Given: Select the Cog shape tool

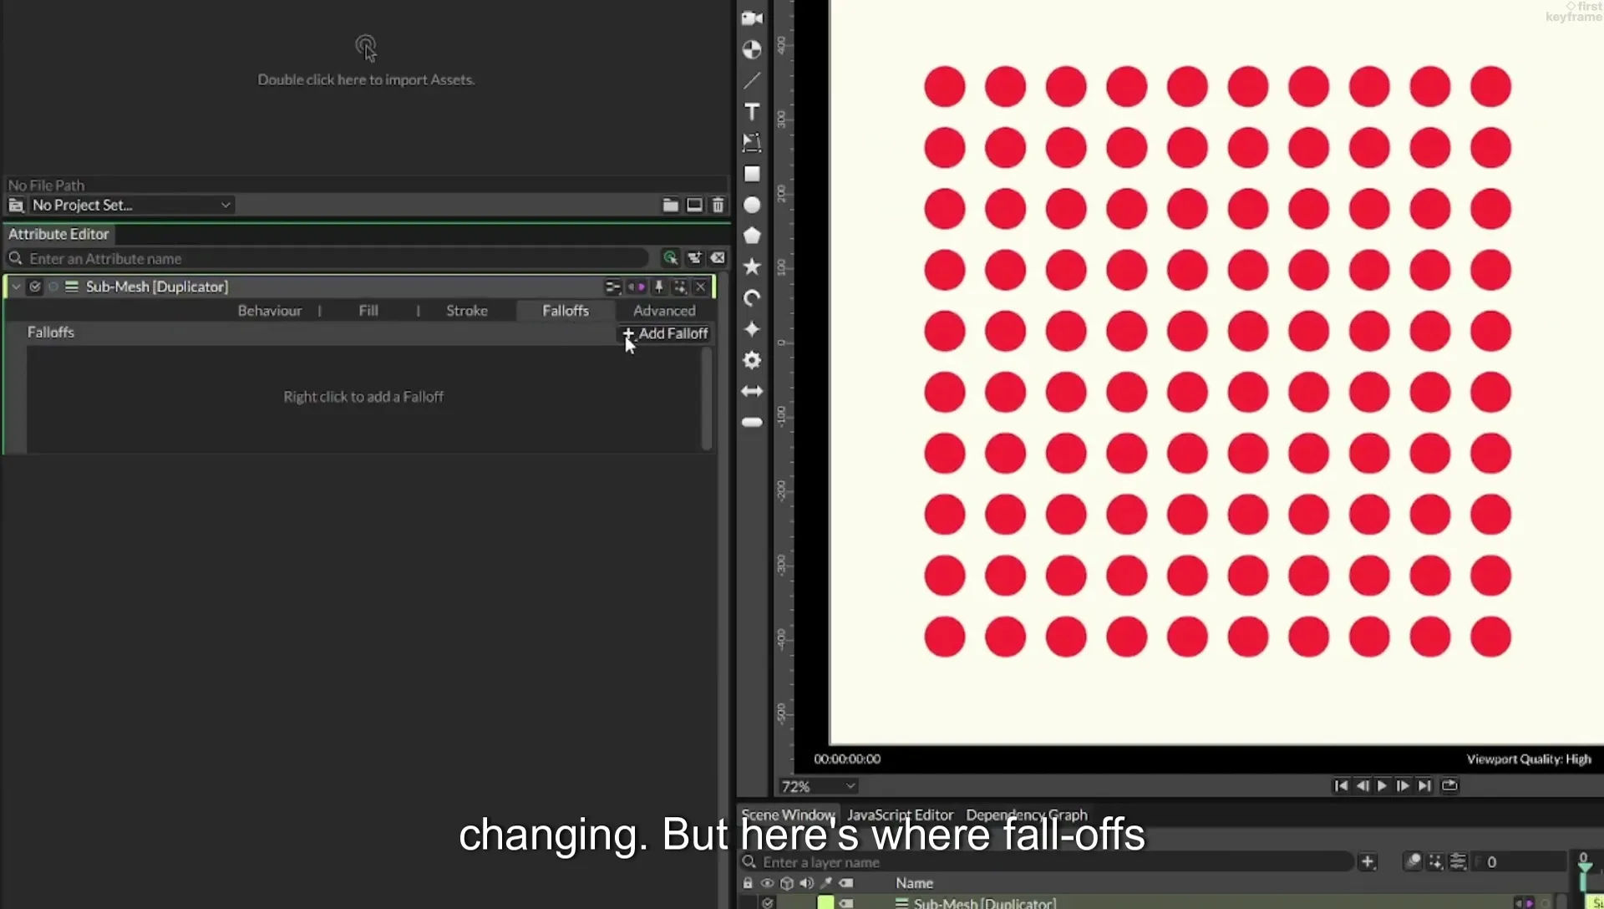Looking at the screenshot, I should 752,360.
